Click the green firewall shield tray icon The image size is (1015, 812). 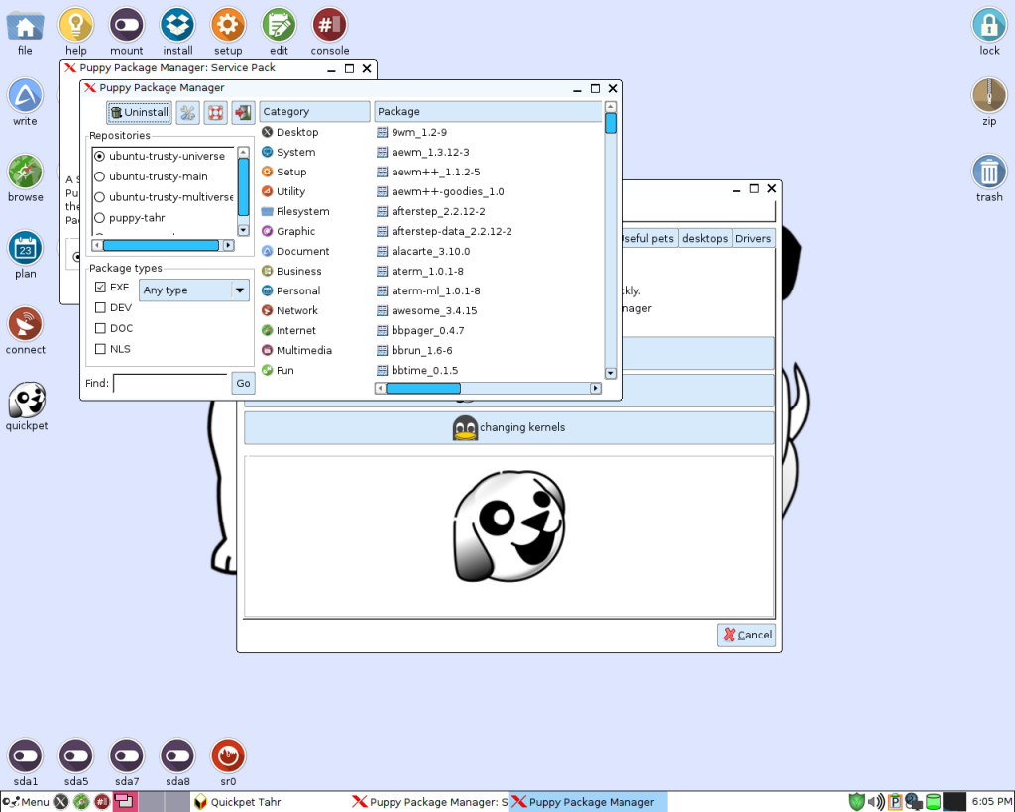coord(856,802)
